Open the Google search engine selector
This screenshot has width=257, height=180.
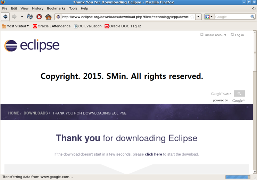209,17
